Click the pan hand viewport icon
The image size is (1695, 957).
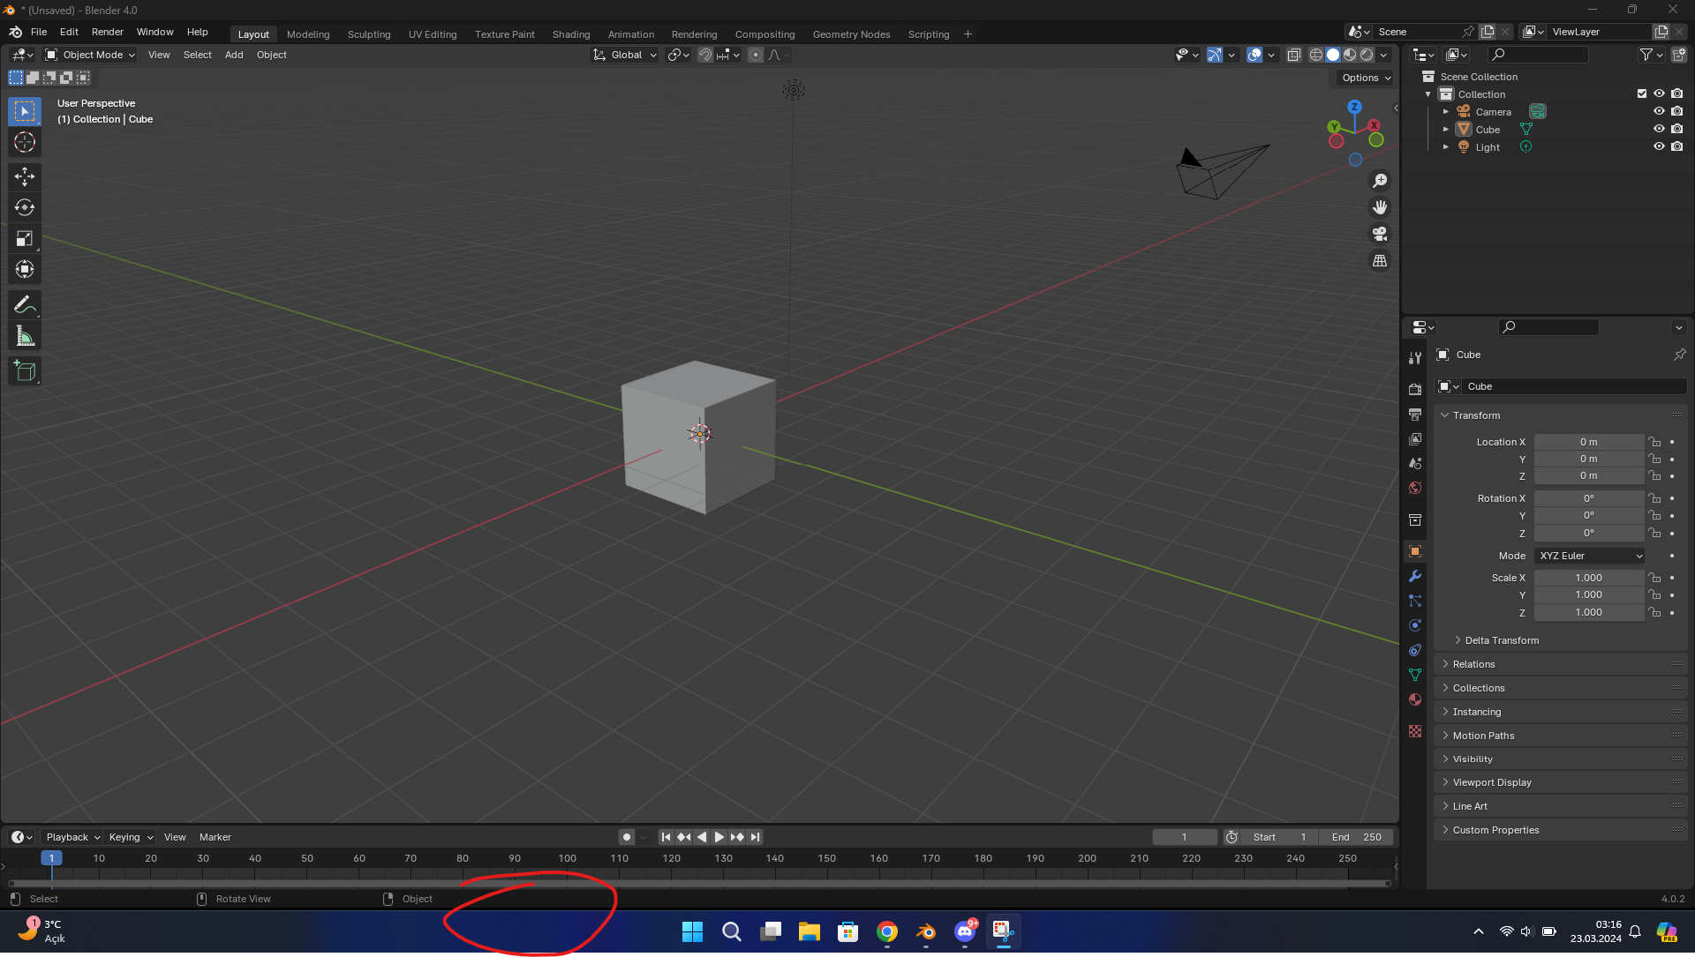pyautogui.click(x=1380, y=207)
